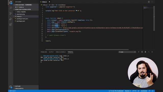This screenshot has height=92, width=163.
Task: Kill the terminal with trash icon
Action: coord(145,52)
